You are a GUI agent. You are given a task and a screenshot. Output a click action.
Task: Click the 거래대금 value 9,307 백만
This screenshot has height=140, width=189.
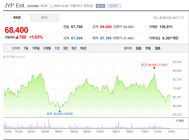pyautogui.click(x=170, y=38)
